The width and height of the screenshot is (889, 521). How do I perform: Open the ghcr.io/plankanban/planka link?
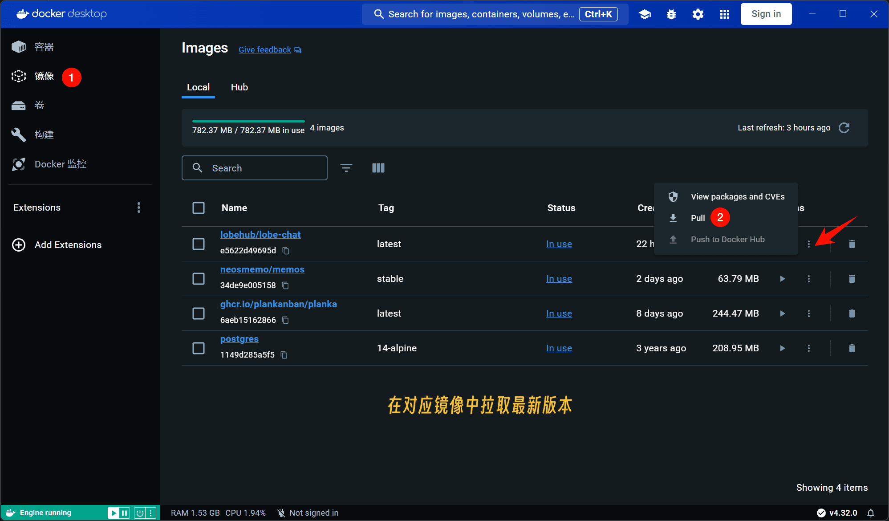[x=278, y=304]
